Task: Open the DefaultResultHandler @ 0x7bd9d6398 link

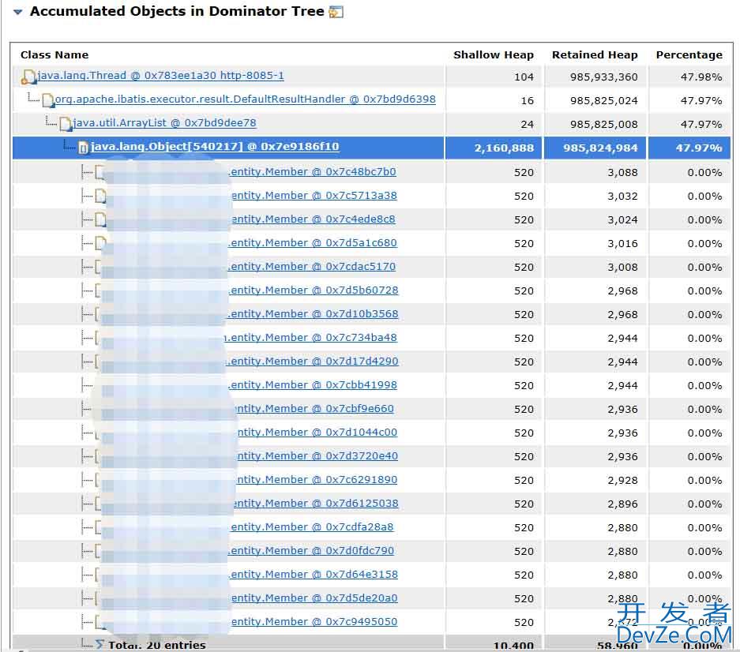Action: coord(246,99)
